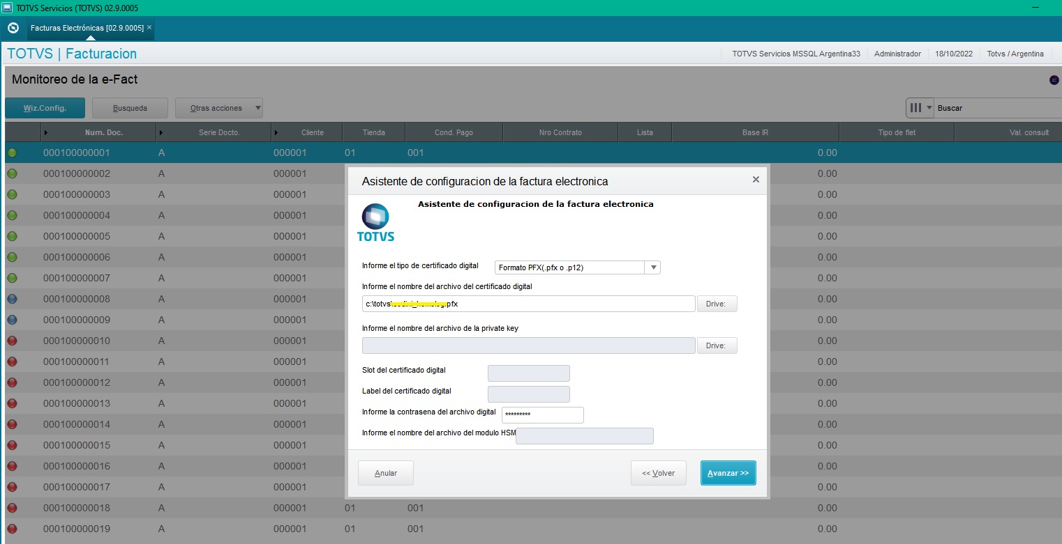
Task: Click the blue status dot for document 000100000009
Action: coord(12,320)
